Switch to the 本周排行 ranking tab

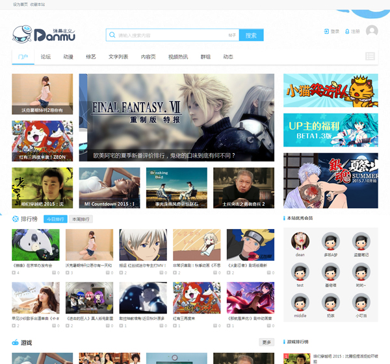[81, 219]
